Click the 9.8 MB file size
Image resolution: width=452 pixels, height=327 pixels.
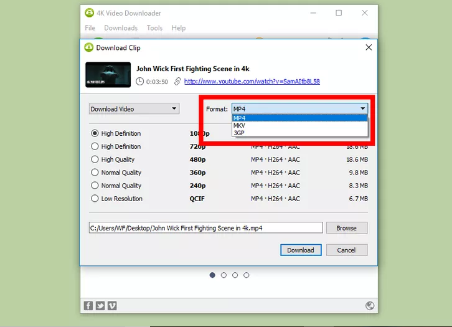(x=359, y=173)
